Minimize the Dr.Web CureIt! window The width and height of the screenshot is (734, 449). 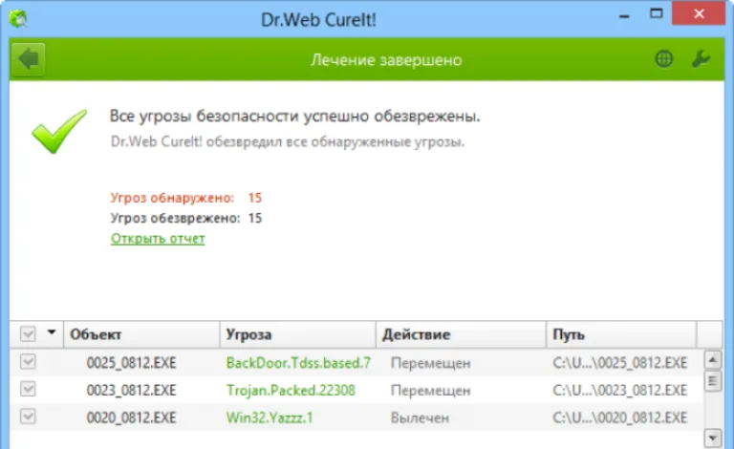point(624,16)
